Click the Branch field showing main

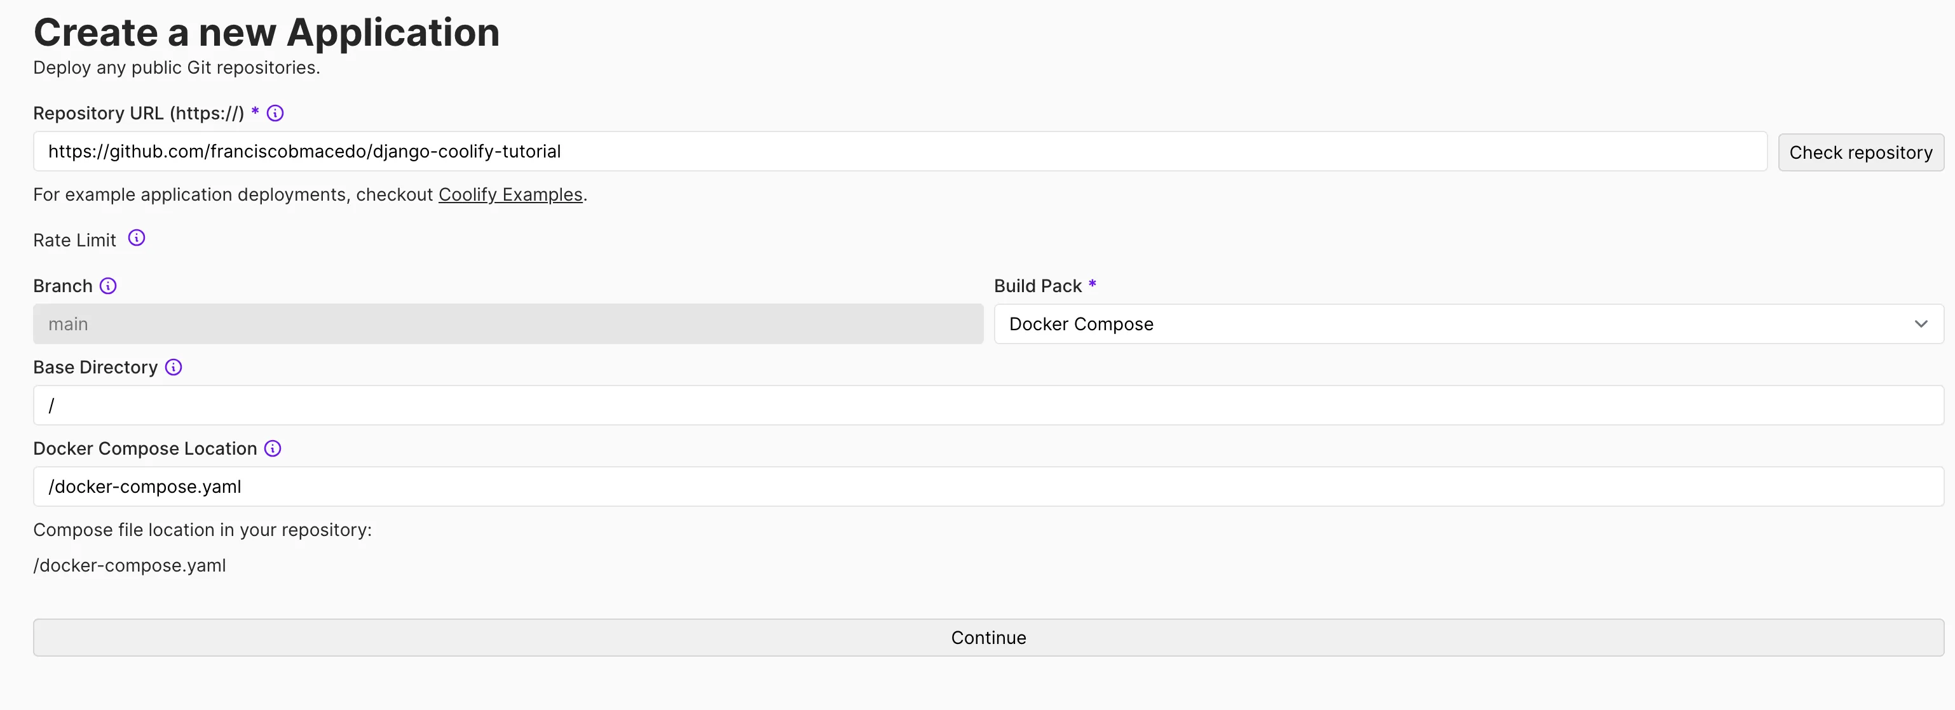tap(508, 324)
